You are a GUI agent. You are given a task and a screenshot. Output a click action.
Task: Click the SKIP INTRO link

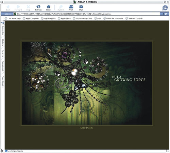click(87, 128)
